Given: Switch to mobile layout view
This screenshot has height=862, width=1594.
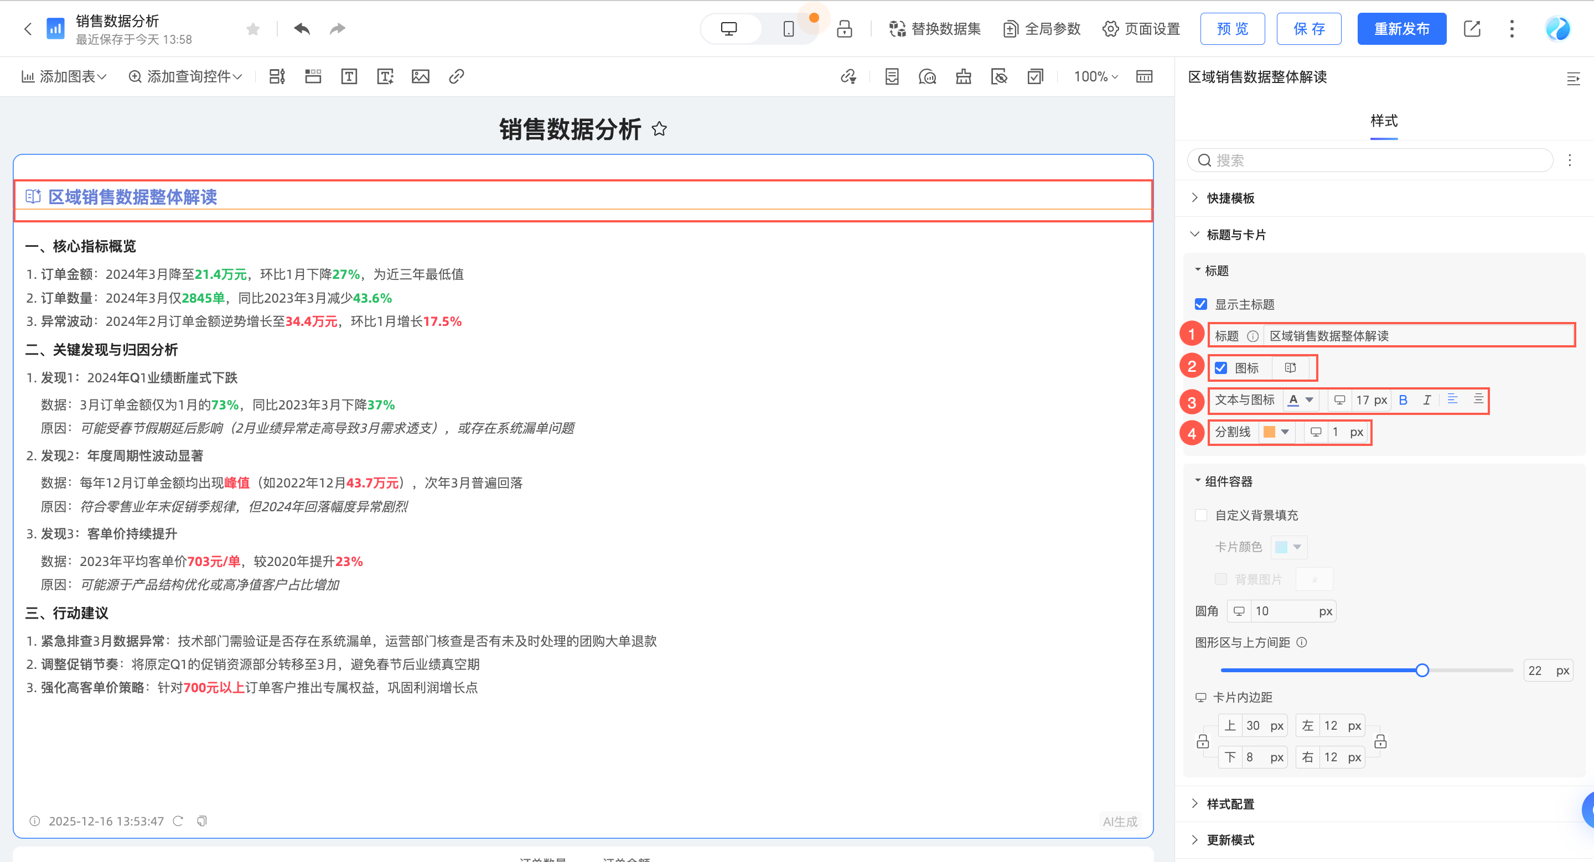Looking at the screenshot, I should (x=788, y=29).
